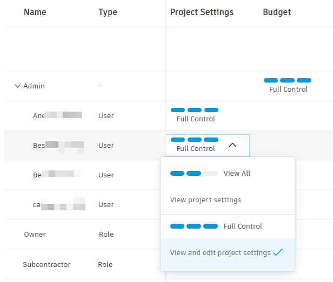Select View All permission option
The height and width of the screenshot is (282, 333).
pyautogui.click(x=237, y=174)
